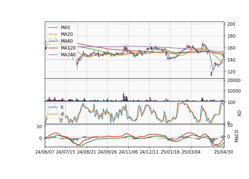The width and height of the screenshot is (249, 179).
Task: Click the blue MA5 line sample in legend
Action: coord(53,27)
